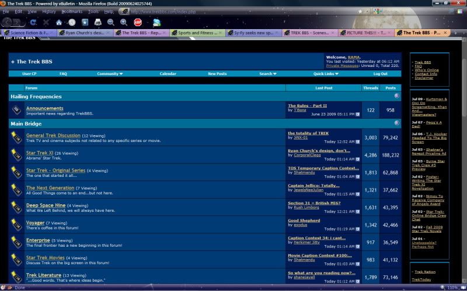Open the General Trek Discussion forum
467x291 pixels.
click(53, 136)
